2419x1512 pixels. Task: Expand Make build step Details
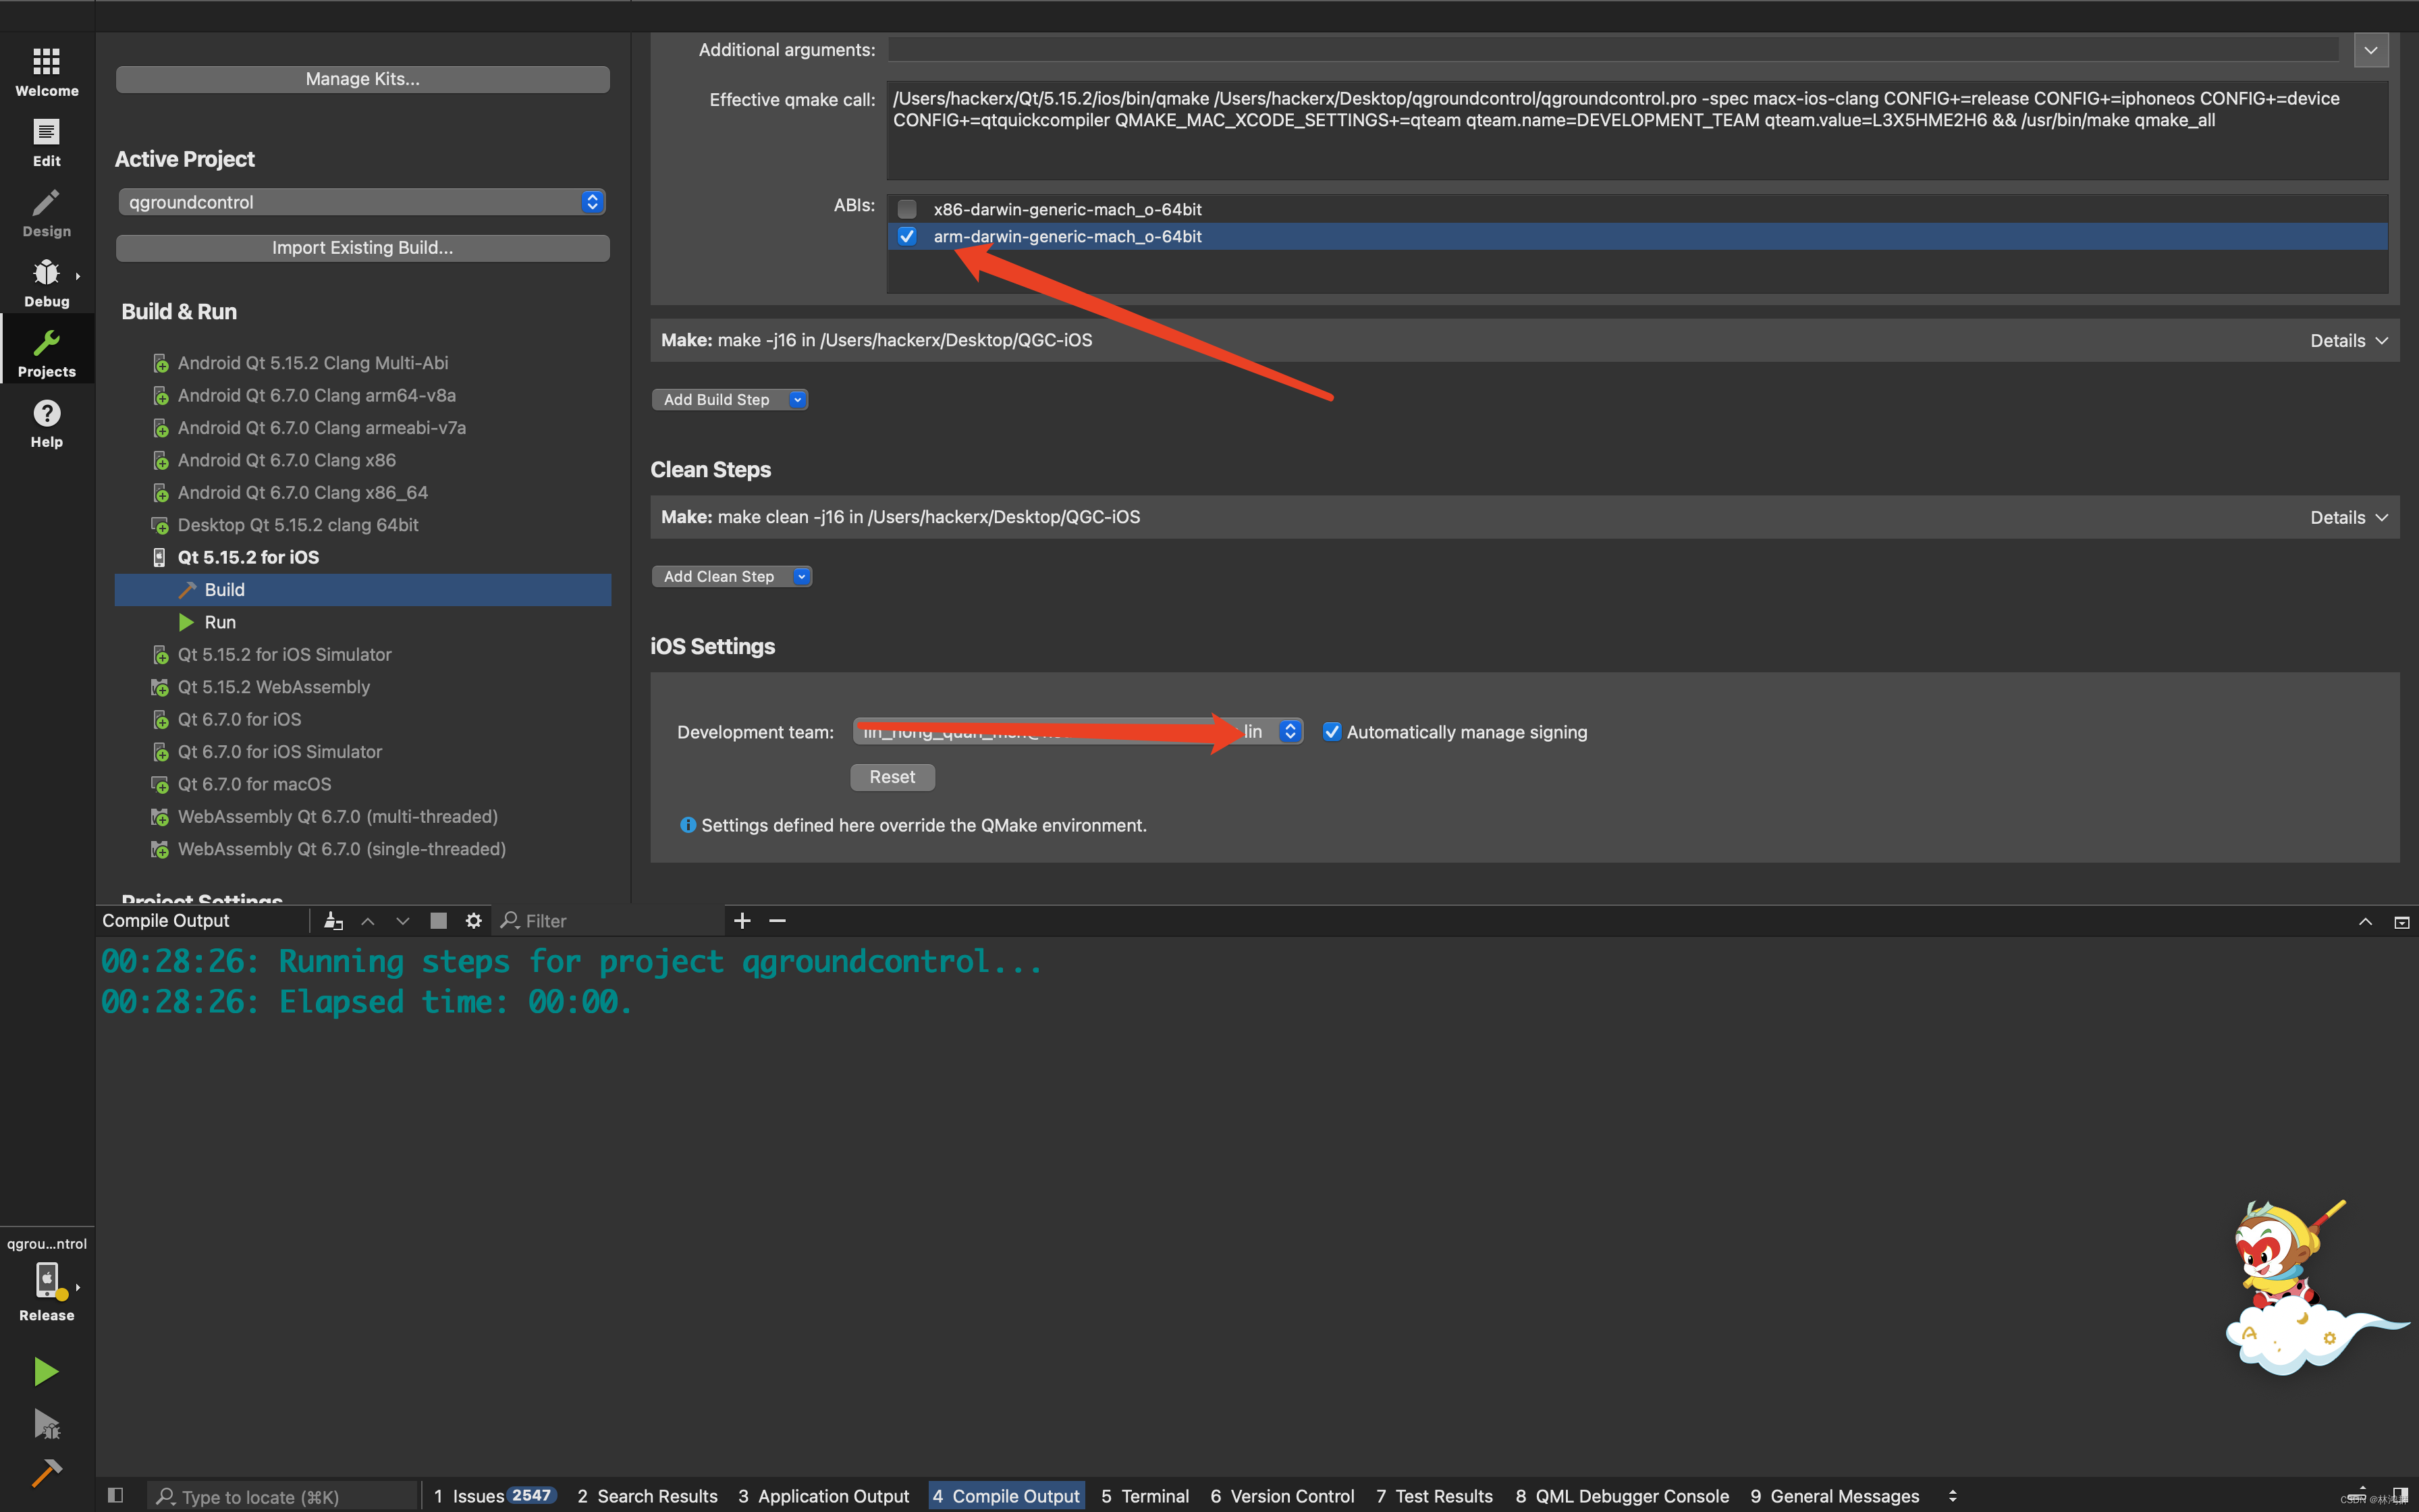click(2349, 341)
